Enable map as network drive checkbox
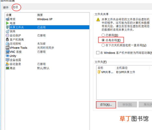Screen dimensions: 152x130 click(x=98, y=53)
